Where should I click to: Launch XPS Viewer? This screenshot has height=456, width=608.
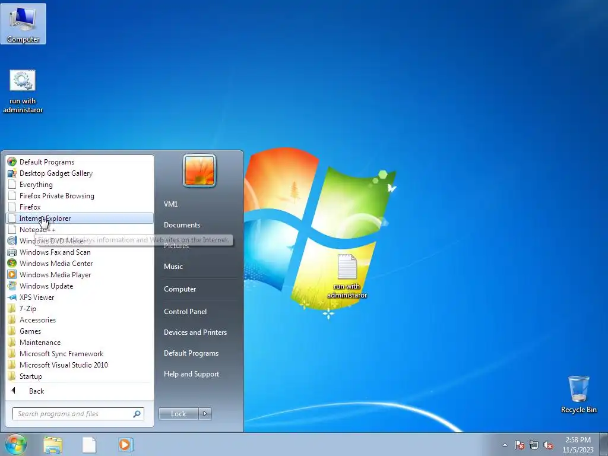80,297
